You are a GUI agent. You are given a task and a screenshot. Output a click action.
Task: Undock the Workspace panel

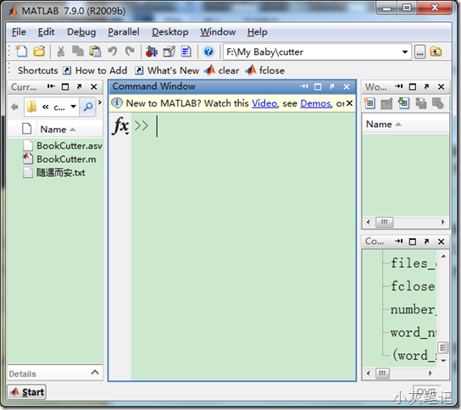tap(426, 86)
